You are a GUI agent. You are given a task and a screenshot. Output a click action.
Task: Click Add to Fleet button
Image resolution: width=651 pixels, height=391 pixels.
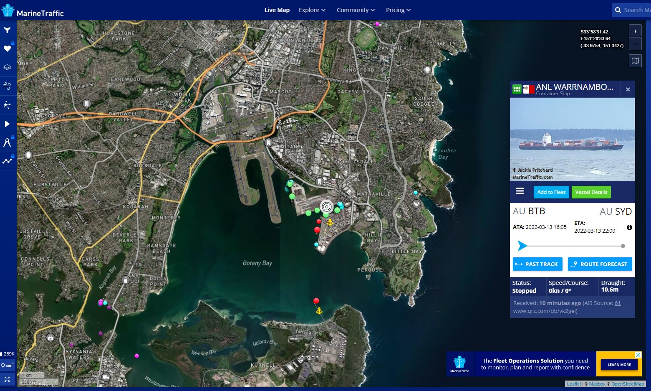pos(551,192)
